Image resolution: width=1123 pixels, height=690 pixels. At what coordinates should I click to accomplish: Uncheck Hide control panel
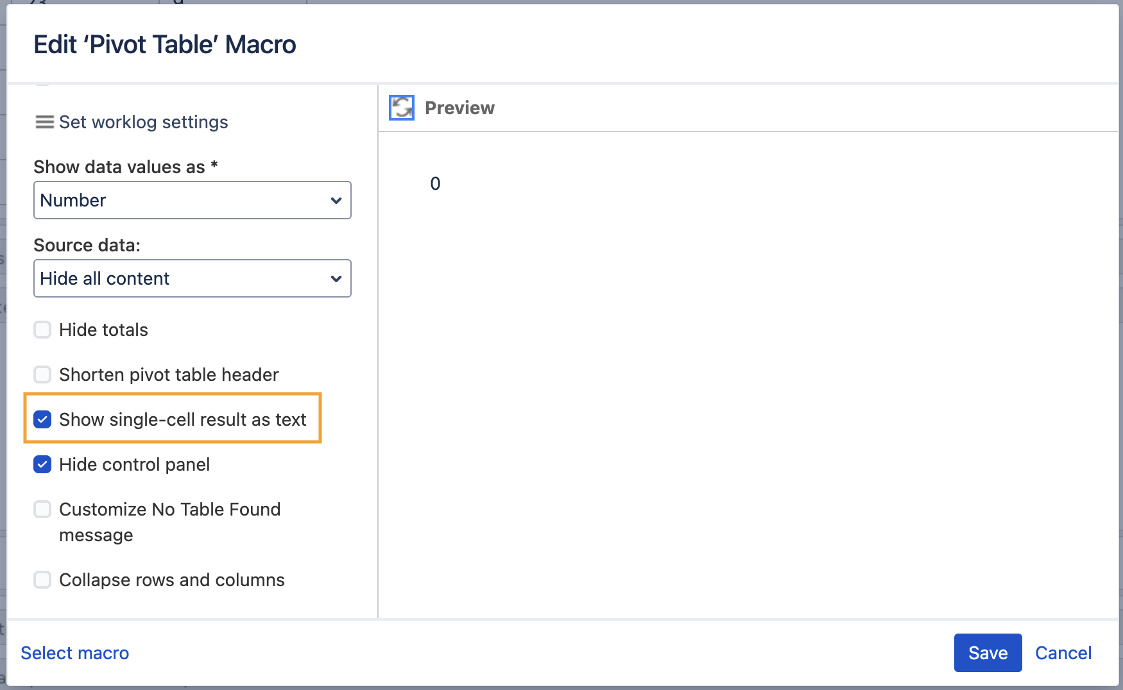(42, 464)
